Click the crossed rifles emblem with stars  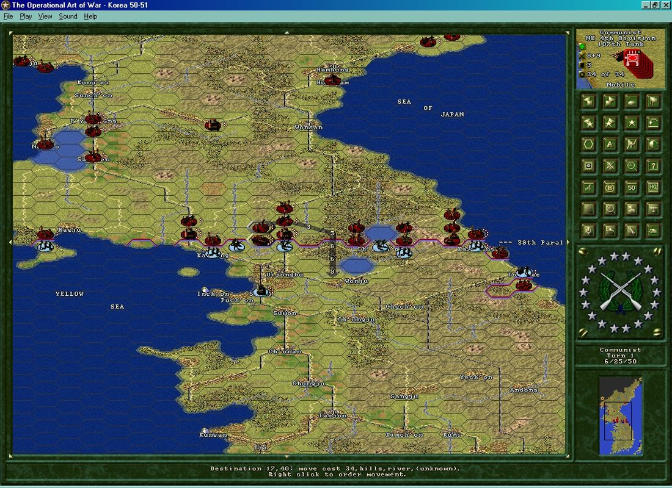click(x=620, y=292)
